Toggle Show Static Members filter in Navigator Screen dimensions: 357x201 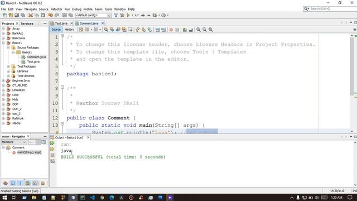[20, 183]
